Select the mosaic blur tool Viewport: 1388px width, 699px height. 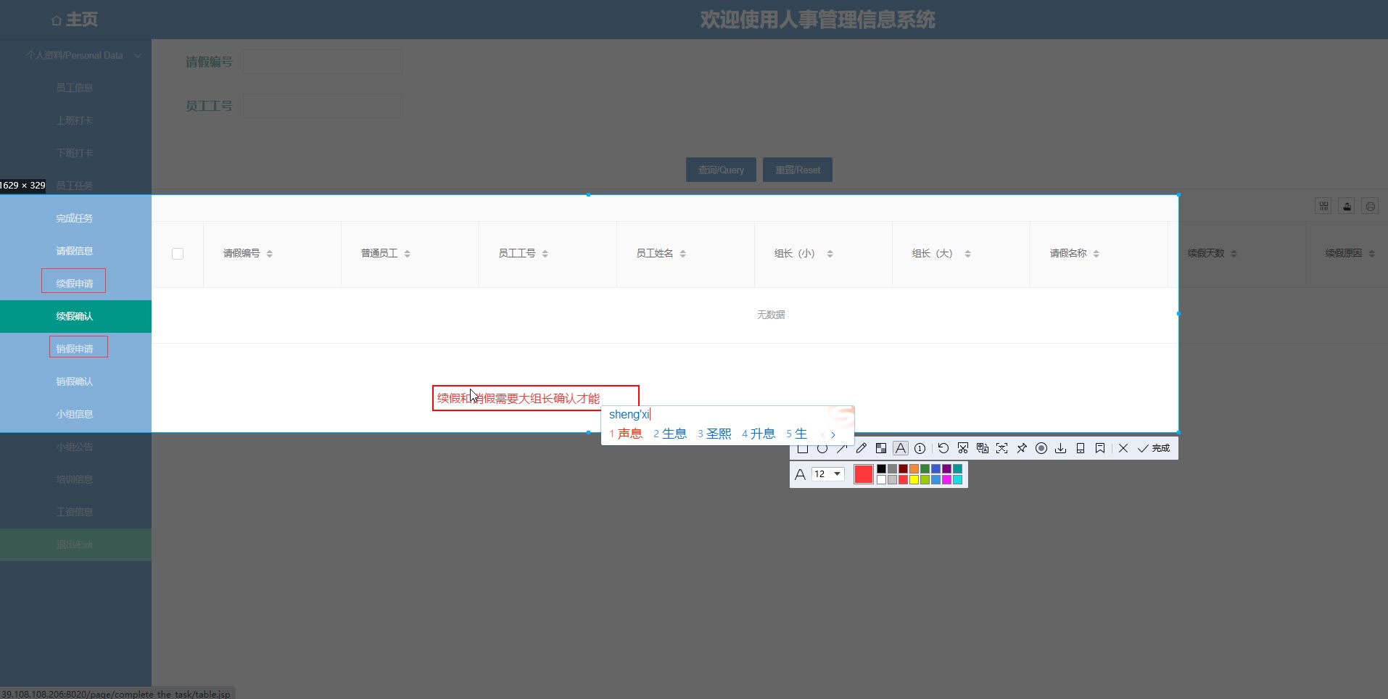click(881, 448)
